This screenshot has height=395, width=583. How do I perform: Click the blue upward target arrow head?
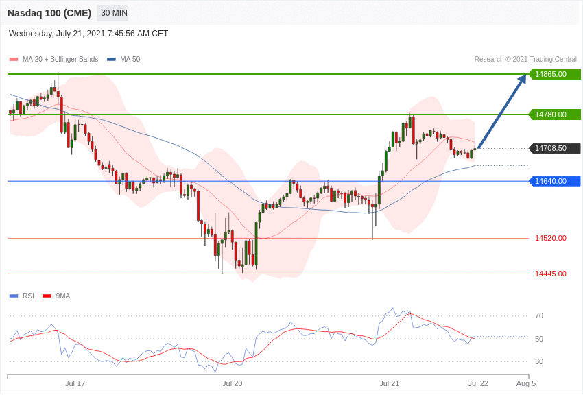[523, 79]
